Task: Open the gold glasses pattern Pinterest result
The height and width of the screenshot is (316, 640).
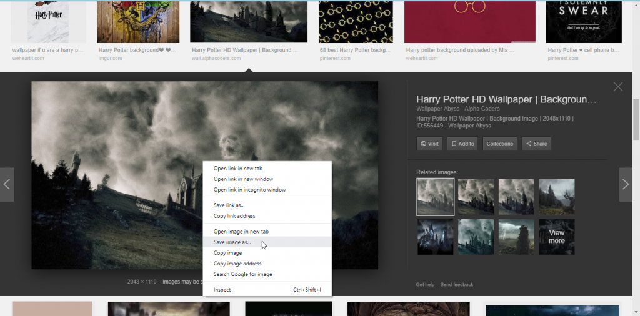Action: tap(356, 22)
